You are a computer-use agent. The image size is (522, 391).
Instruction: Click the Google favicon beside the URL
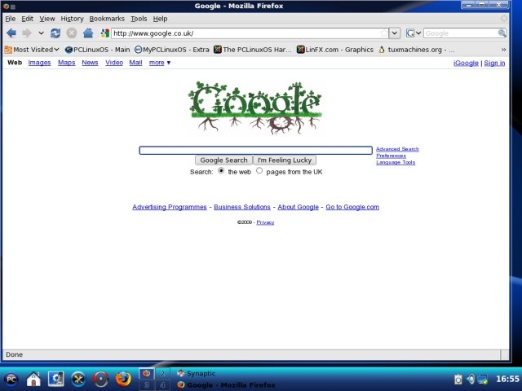click(105, 33)
